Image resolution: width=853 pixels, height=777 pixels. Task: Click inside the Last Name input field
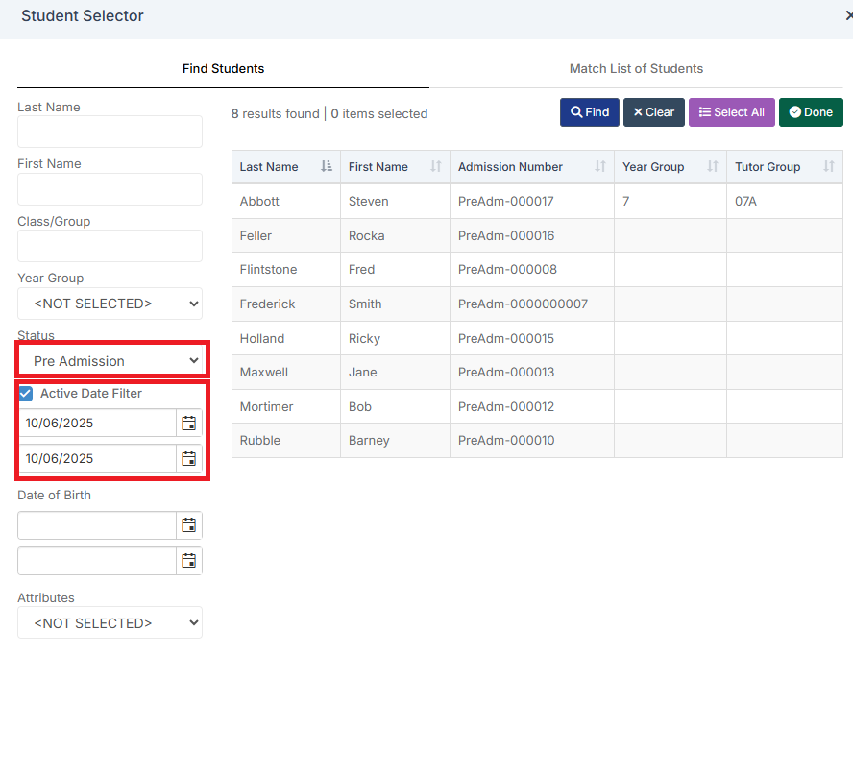click(x=110, y=132)
